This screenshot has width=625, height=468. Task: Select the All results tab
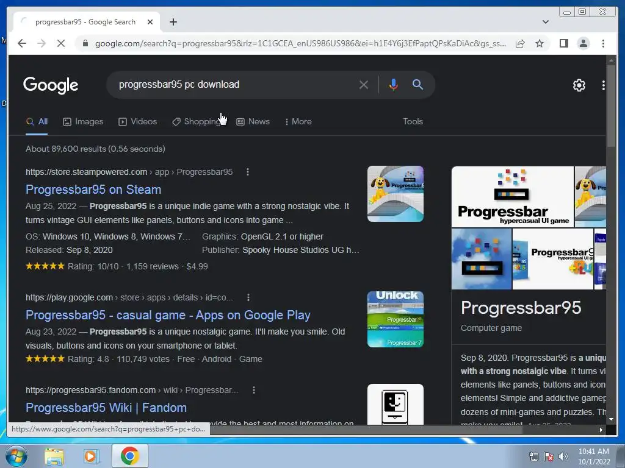tap(37, 121)
